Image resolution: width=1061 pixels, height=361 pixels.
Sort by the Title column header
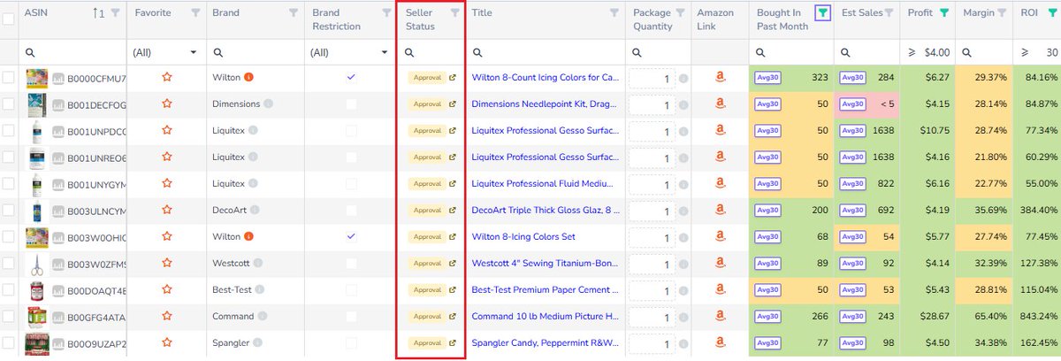482,13
